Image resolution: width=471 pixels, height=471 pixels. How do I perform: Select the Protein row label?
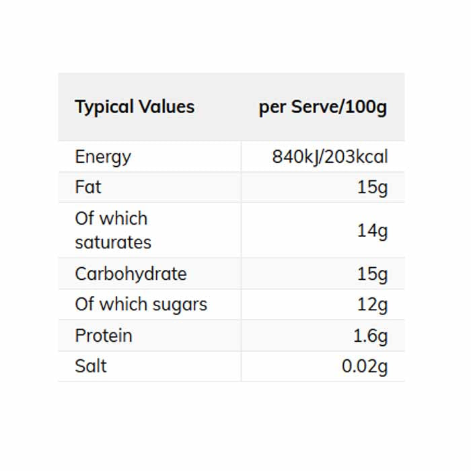(103, 335)
